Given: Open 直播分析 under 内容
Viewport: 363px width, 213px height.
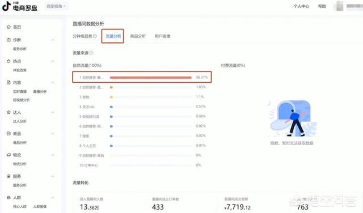Looking at the screenshot, I should 40,92.
